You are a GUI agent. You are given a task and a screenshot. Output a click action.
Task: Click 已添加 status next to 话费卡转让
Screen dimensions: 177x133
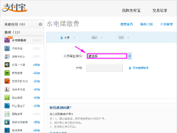pyautogui.click(x=37, y=57)
